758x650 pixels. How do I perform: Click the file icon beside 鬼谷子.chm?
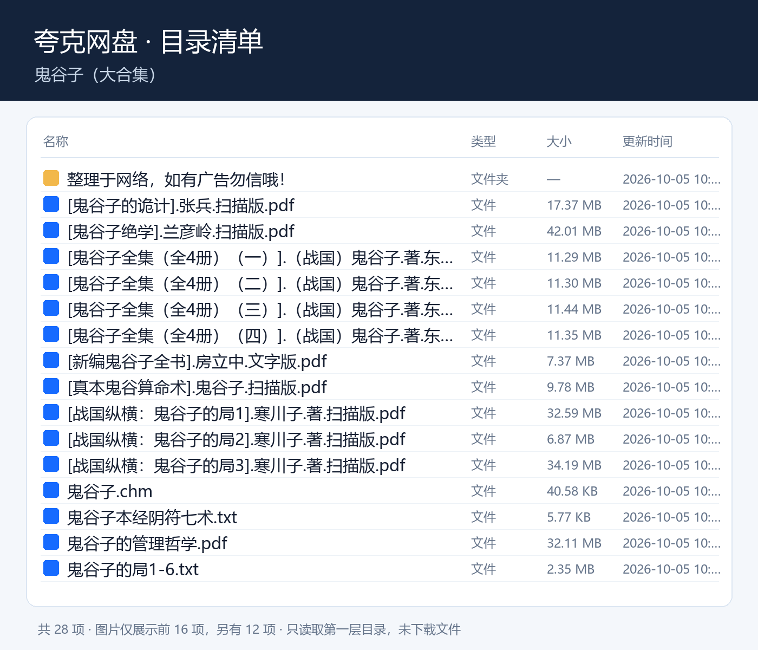pyautogui.click(x=51, y=490)
